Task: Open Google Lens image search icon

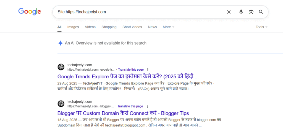Action: (251, 12)
